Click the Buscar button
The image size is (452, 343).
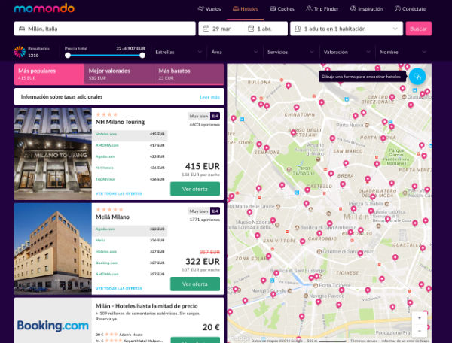[419, 29]
